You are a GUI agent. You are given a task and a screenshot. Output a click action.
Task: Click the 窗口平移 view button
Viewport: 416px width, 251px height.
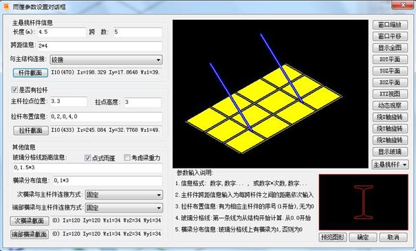click(x=390, y=36)
